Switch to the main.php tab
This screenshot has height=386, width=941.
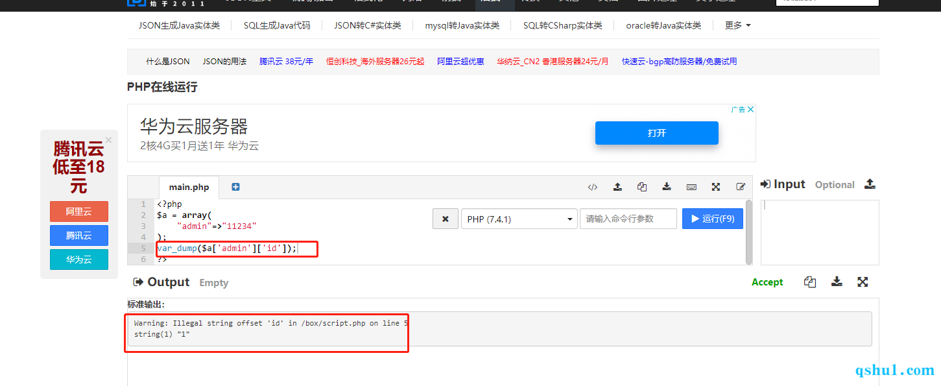(x=189, y=187)
